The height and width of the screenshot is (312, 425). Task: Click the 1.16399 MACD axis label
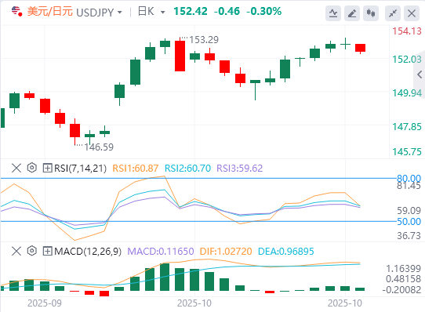pos(403,269)
